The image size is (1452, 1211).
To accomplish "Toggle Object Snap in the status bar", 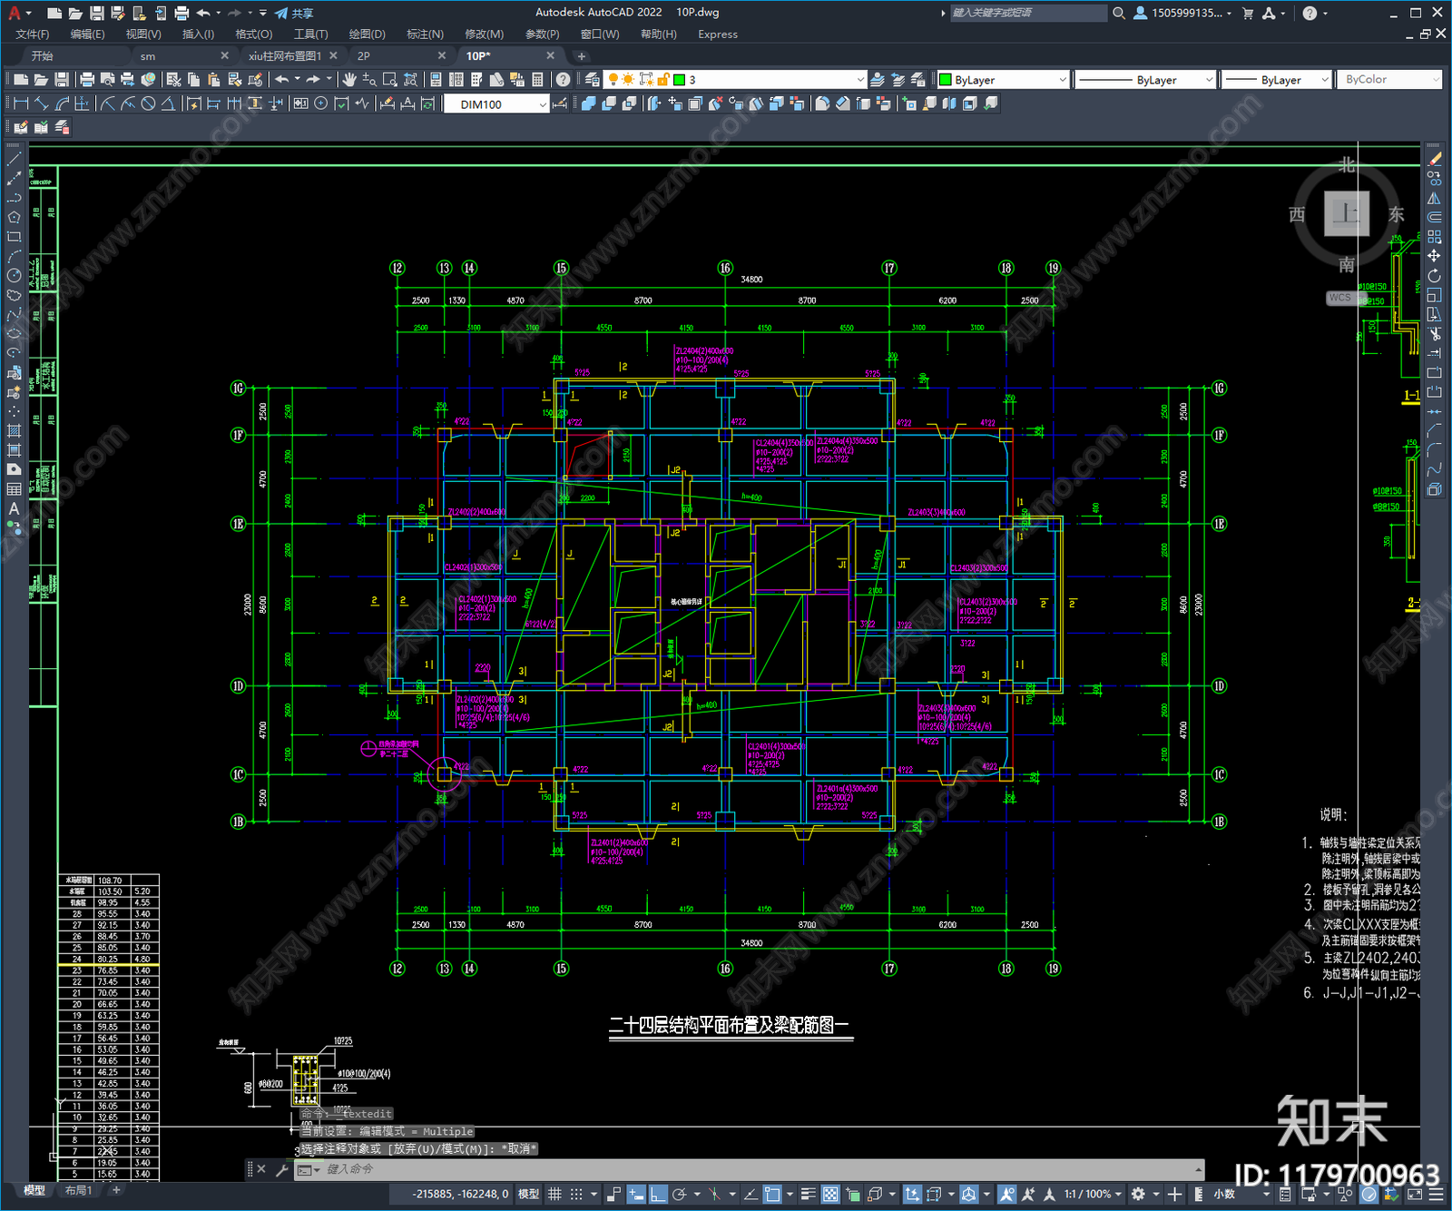I will 772,1194.
